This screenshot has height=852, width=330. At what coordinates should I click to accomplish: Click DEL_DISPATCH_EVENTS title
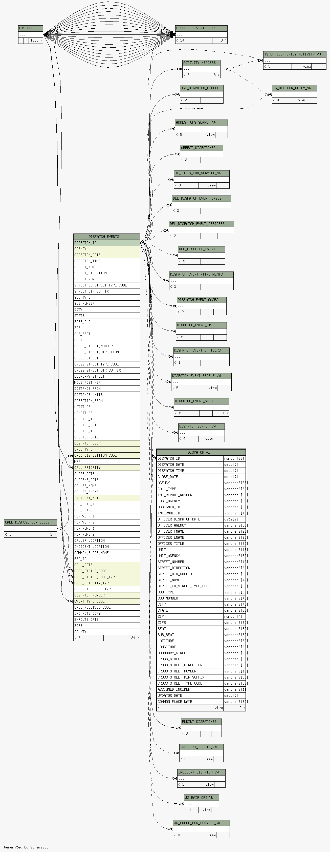point(202,249)
